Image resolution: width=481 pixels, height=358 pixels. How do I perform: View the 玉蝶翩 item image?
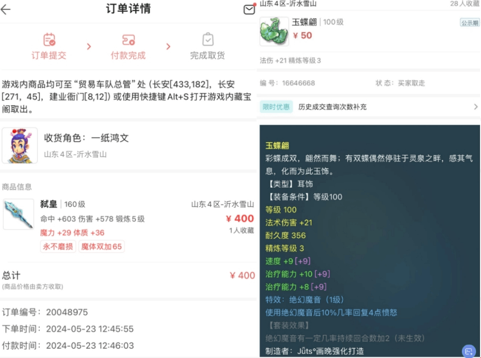click(x=274, y=31)
